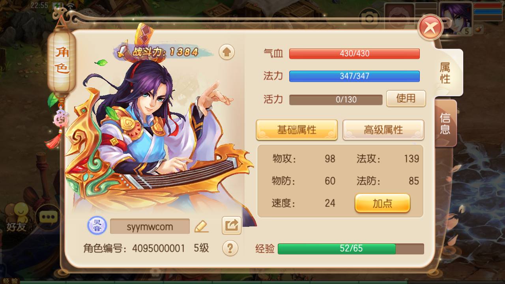Click the up-arrow combat power upgrade icon
The image size is (505, 284).
tap(226, 52)
